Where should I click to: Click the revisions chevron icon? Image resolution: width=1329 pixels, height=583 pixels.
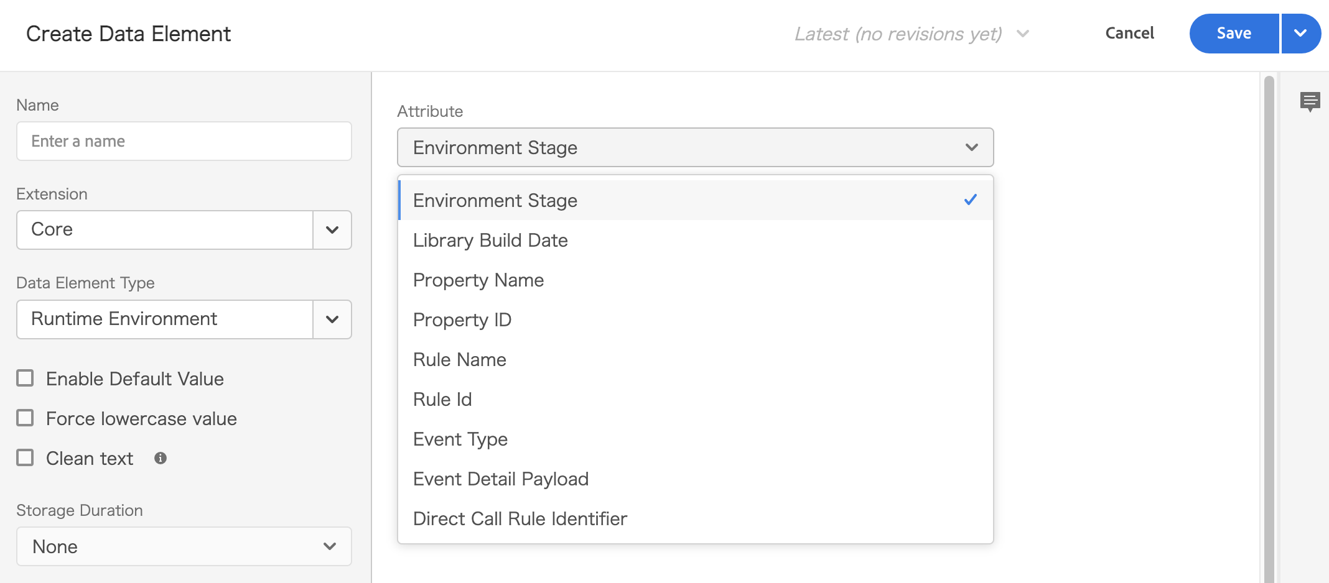1023,34
